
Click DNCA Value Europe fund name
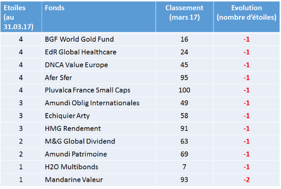[x=76, y=65]
